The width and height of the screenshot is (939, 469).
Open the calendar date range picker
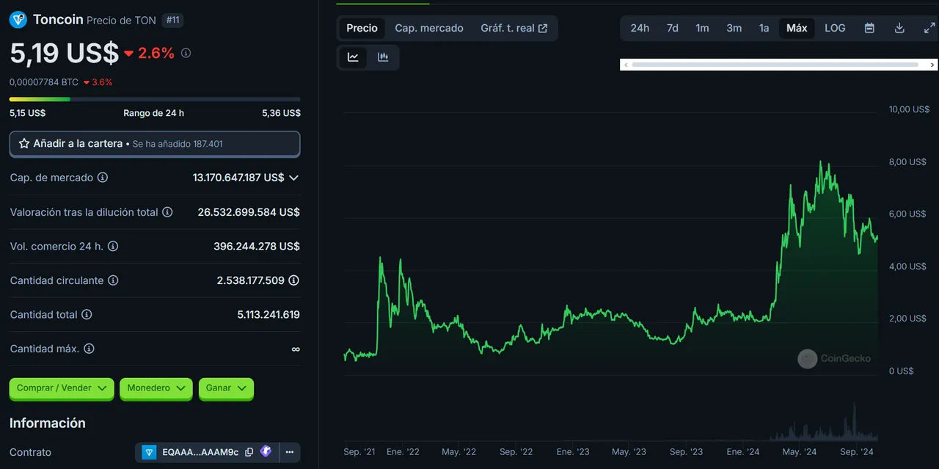pyautogui.click(x=869, y=28)
